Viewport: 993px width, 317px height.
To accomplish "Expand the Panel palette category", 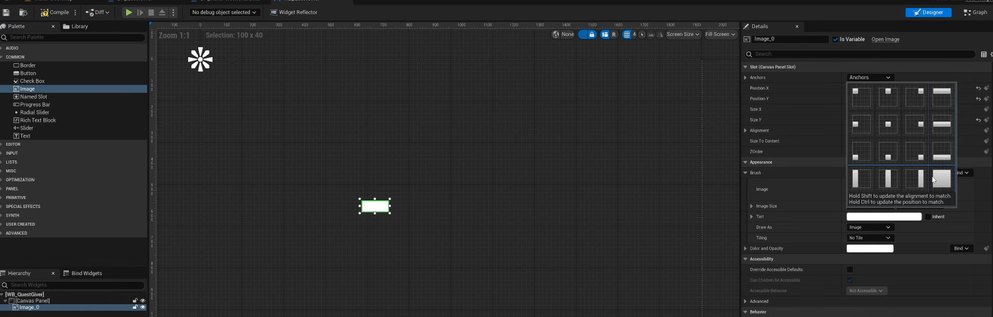I will click(x=12, y=189).
